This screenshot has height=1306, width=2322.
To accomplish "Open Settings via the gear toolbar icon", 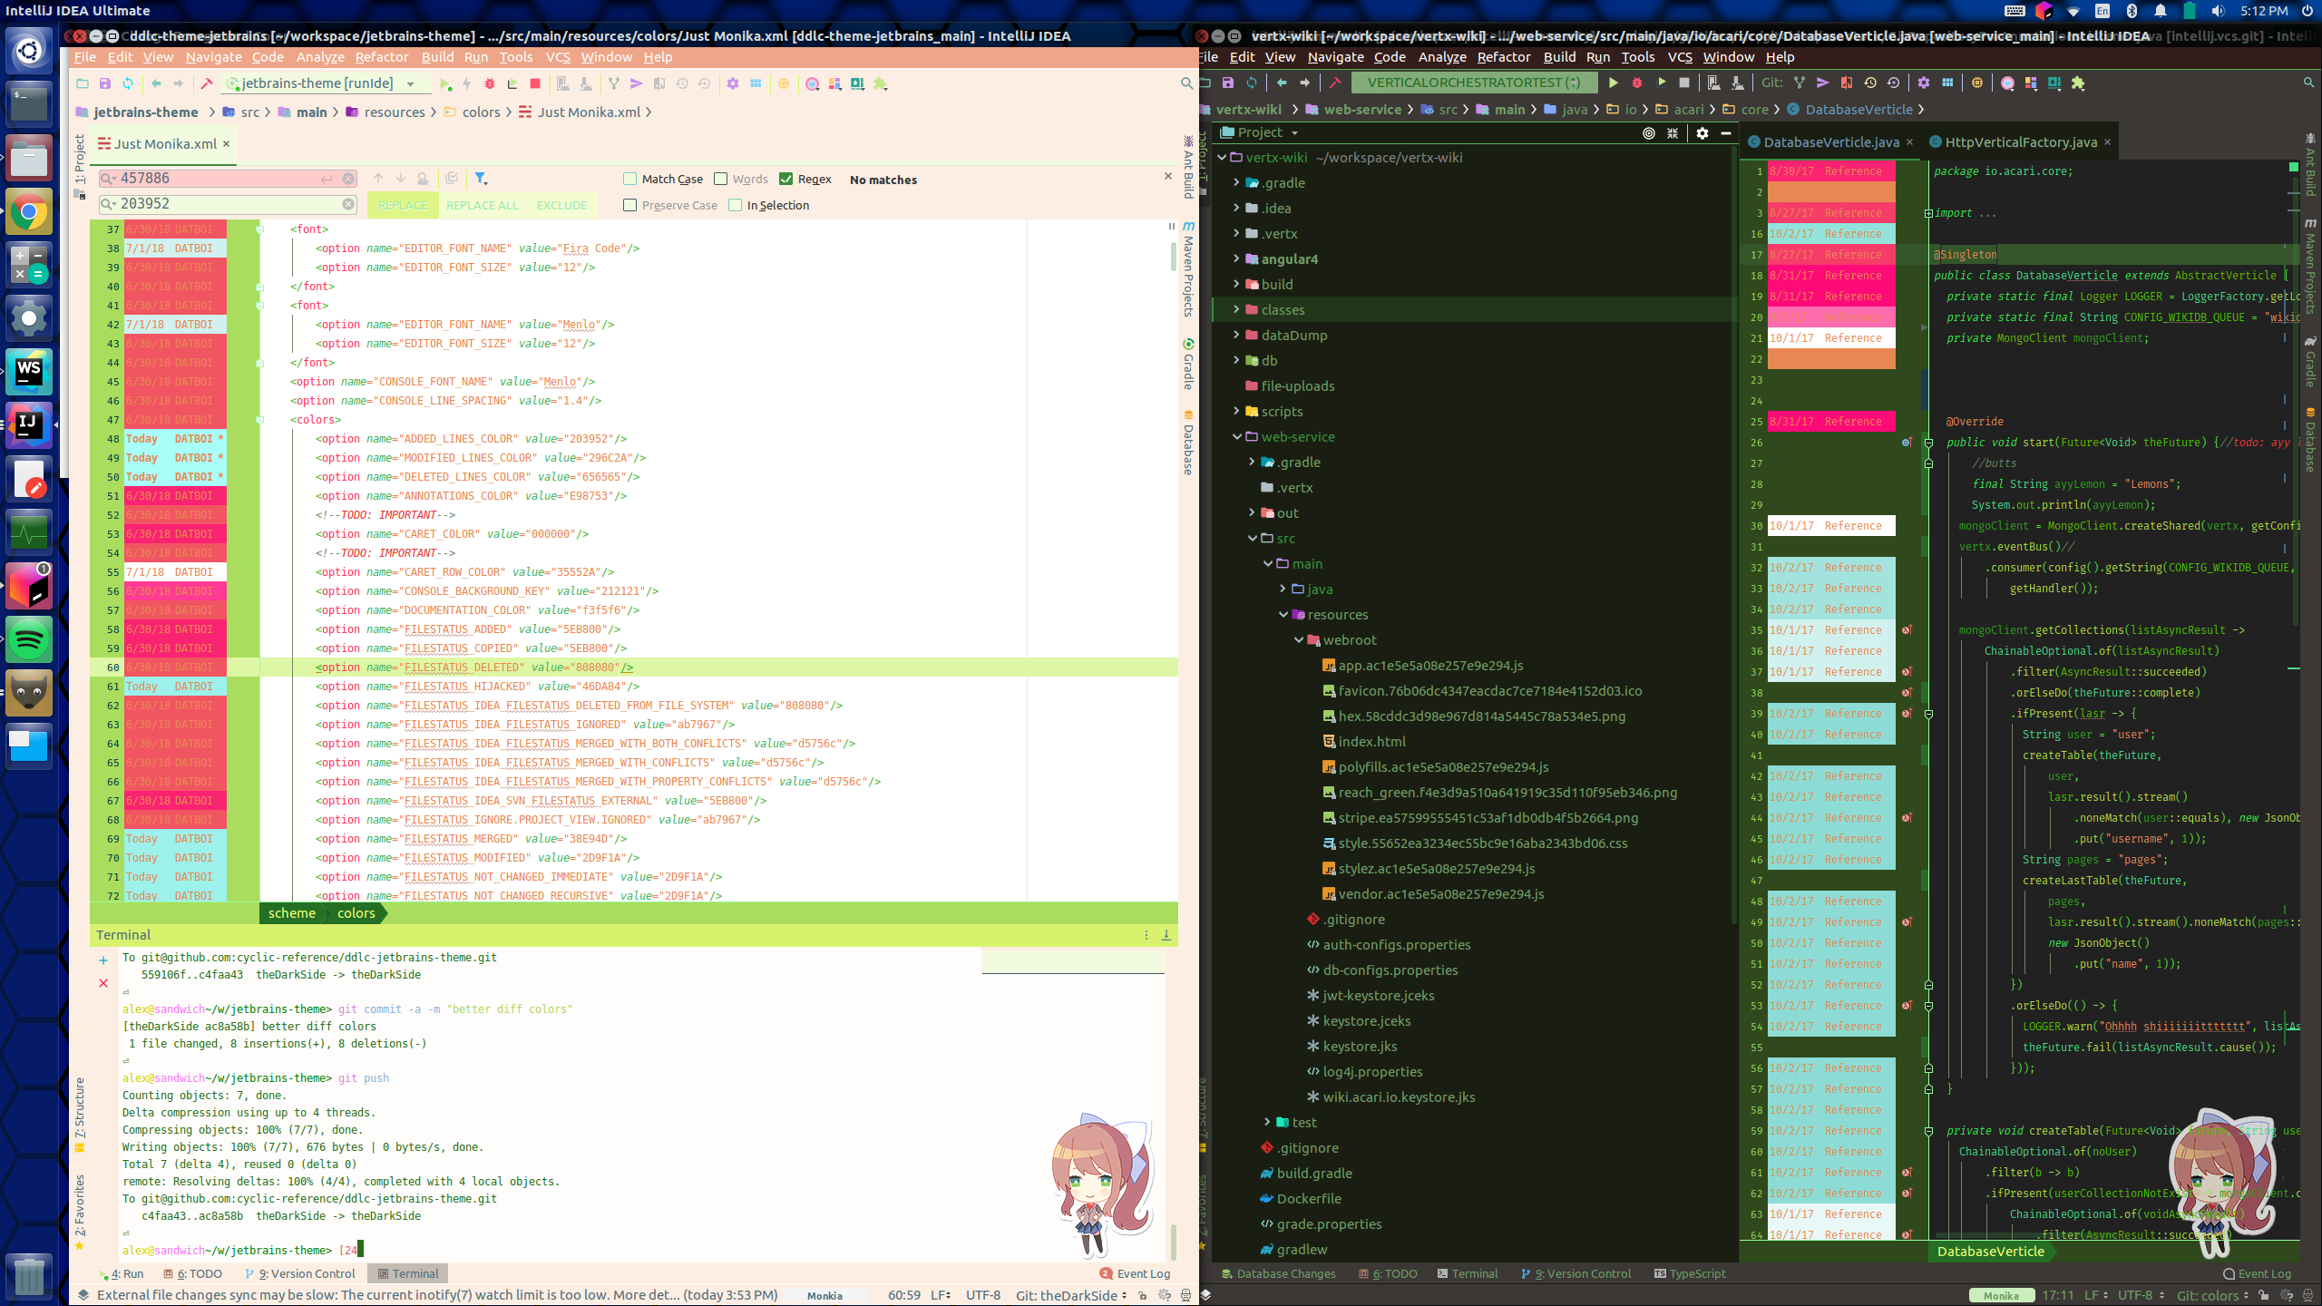I will pyautogui.click(x=733, y=83).
